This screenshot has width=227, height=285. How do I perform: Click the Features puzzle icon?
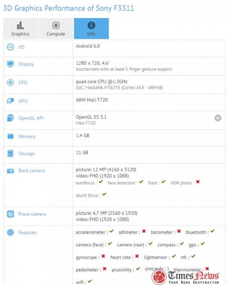pos(10,233)
